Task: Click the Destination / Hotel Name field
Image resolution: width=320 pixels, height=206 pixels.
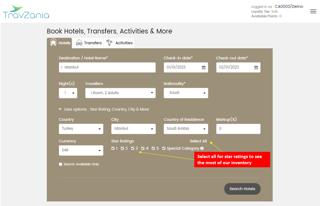Action: click(x=108, y=67)
